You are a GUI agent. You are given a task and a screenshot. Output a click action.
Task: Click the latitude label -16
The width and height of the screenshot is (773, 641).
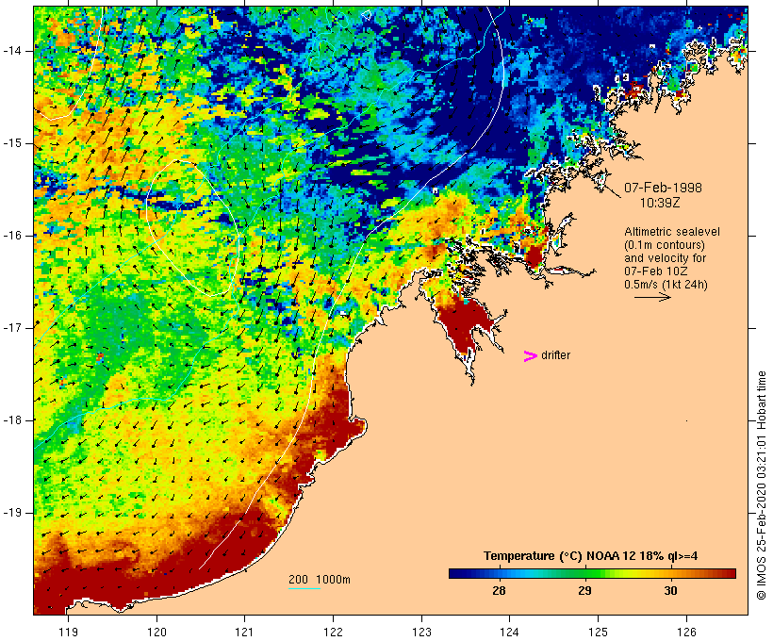pos(12,236)
